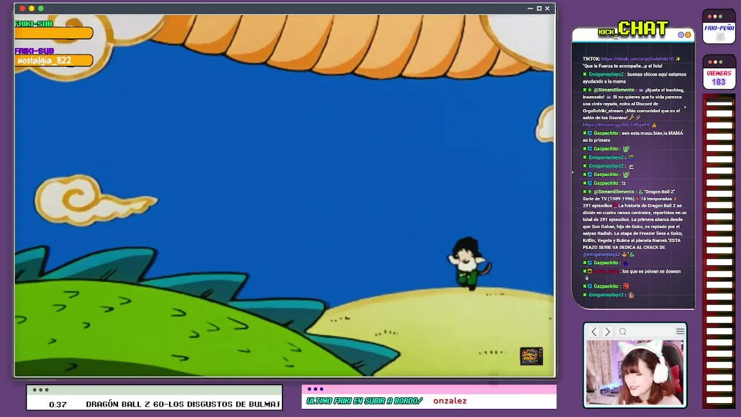Click the Dragon Ball Z video frame
This screenshot has height=417, width=741.
click(x=284, y=196)
